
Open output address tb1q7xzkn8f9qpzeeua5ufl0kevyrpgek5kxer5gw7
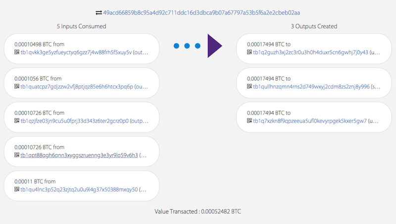point(310,121)
